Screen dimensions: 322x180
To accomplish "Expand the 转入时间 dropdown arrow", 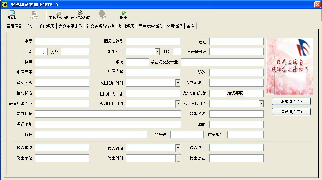I will point(178,148).
